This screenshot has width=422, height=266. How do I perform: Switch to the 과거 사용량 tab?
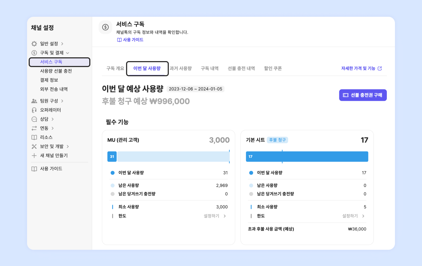click(181, 68)
